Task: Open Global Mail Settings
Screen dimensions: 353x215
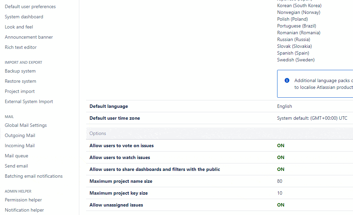Action: pos(26,125)
